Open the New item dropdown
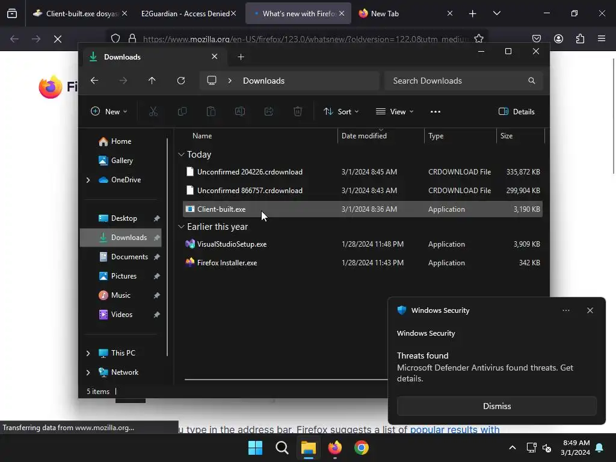 click(x=109, y=111)
